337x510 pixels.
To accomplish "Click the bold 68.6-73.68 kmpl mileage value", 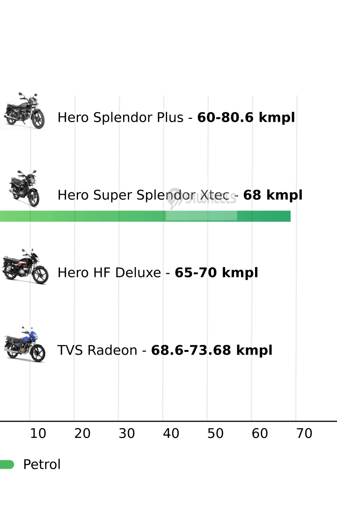I will coord(212,350).
